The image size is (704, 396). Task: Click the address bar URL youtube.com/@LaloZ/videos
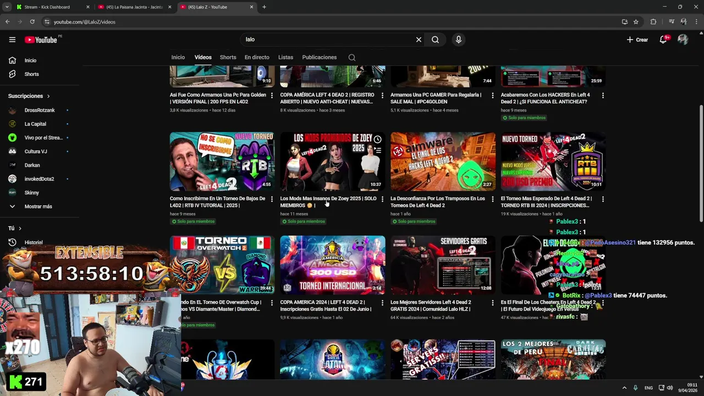pyautogui.click(x=85, y=22)
